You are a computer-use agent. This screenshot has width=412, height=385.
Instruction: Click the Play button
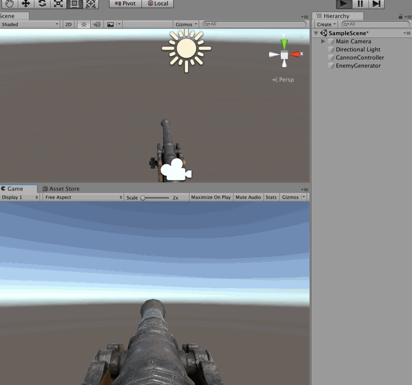click(344, 4)
